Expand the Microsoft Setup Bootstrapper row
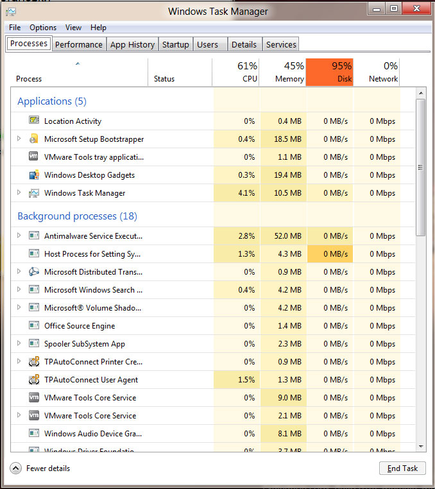The height and width of the screenshot is (489, 435). [19, 139]
